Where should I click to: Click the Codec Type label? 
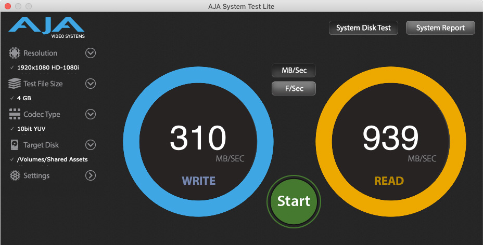(42, 115)
